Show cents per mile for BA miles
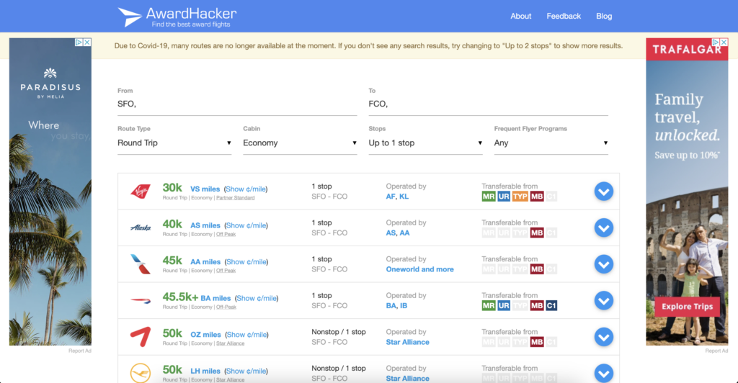The width and height of the screenshot is (738, 383). (257, 298)
